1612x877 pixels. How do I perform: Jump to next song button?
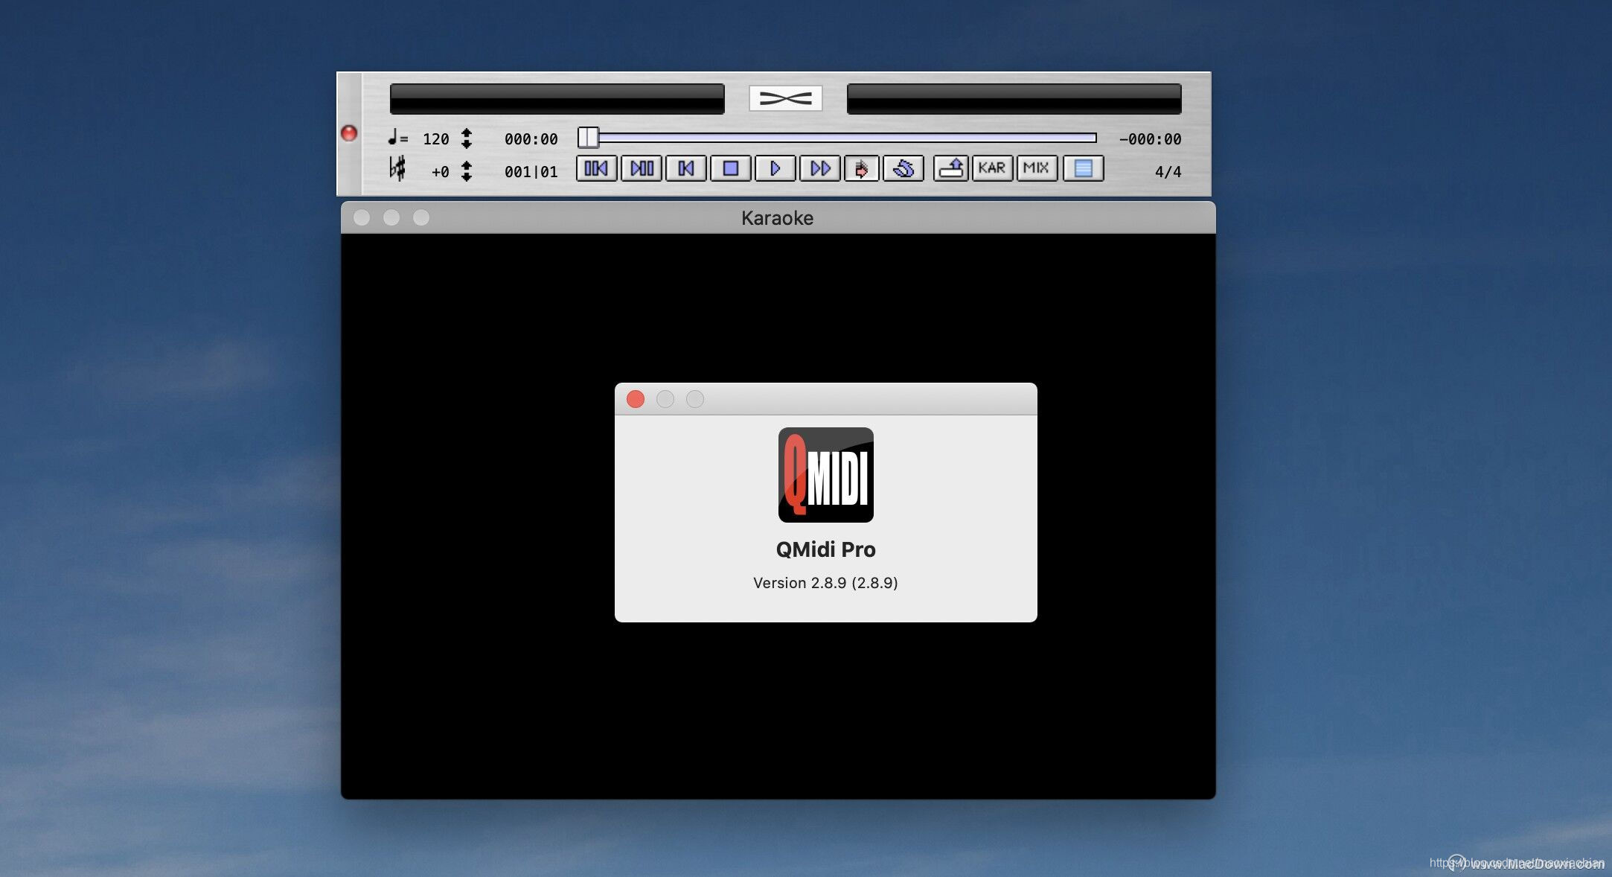pyautogui.click(x=642, y=168)
